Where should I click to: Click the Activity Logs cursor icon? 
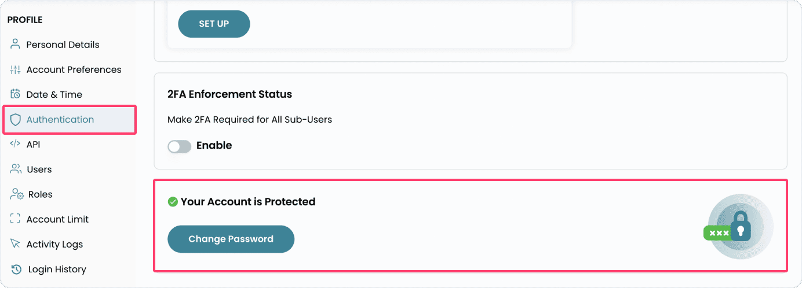click(x=16, y=244)
